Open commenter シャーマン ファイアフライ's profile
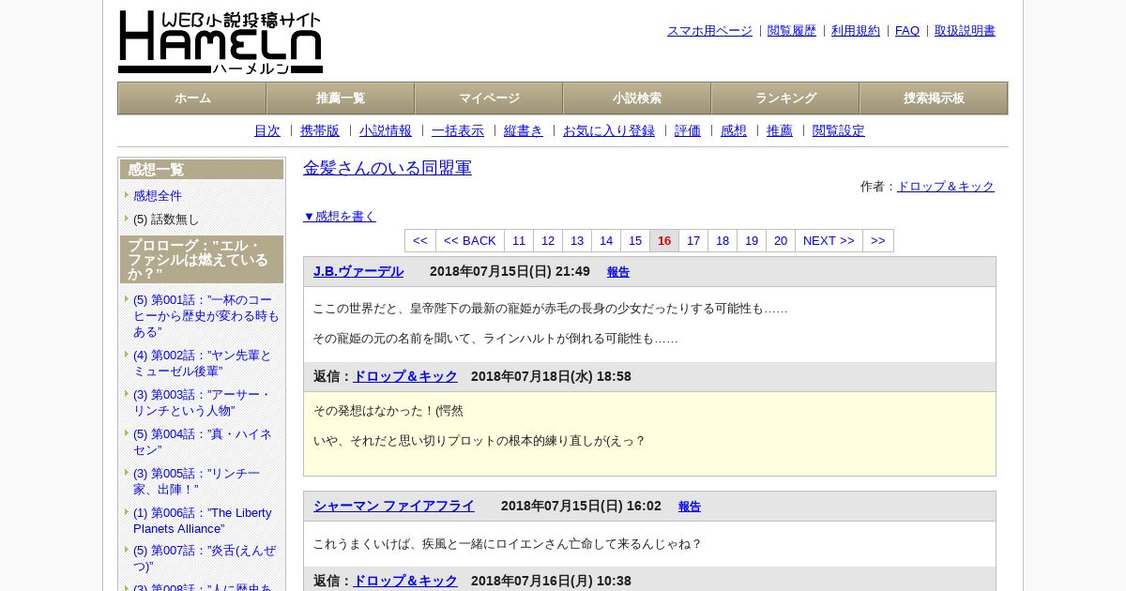 point(394,506)
